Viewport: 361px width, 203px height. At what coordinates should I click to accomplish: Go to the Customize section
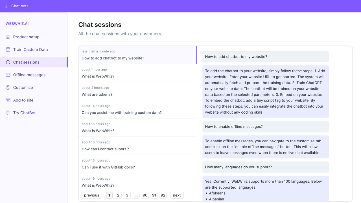23,88
